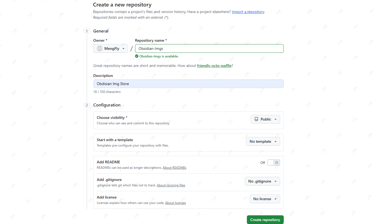The image size is (379, 224).
Task: Click the step 1 number marker
Action: [x=87, y=31]
